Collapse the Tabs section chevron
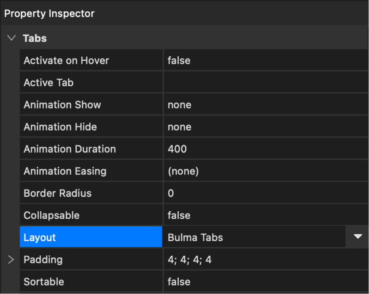The width and height of the screenshot is (369, 294). coord(12,38)
